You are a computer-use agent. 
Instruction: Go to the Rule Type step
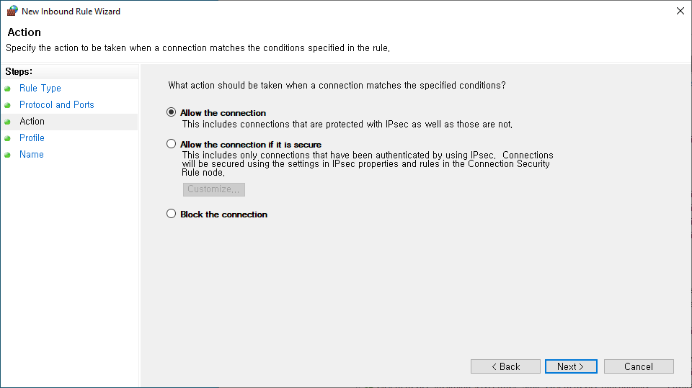click(40, 89)
